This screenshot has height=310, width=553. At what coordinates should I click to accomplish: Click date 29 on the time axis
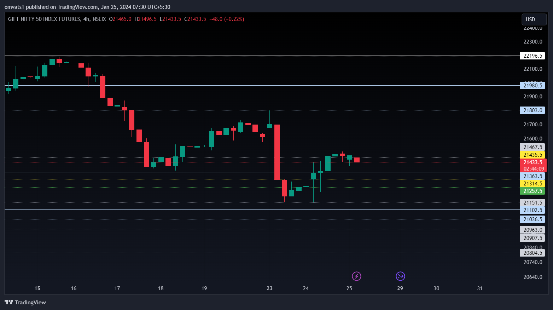coord(400,288)
